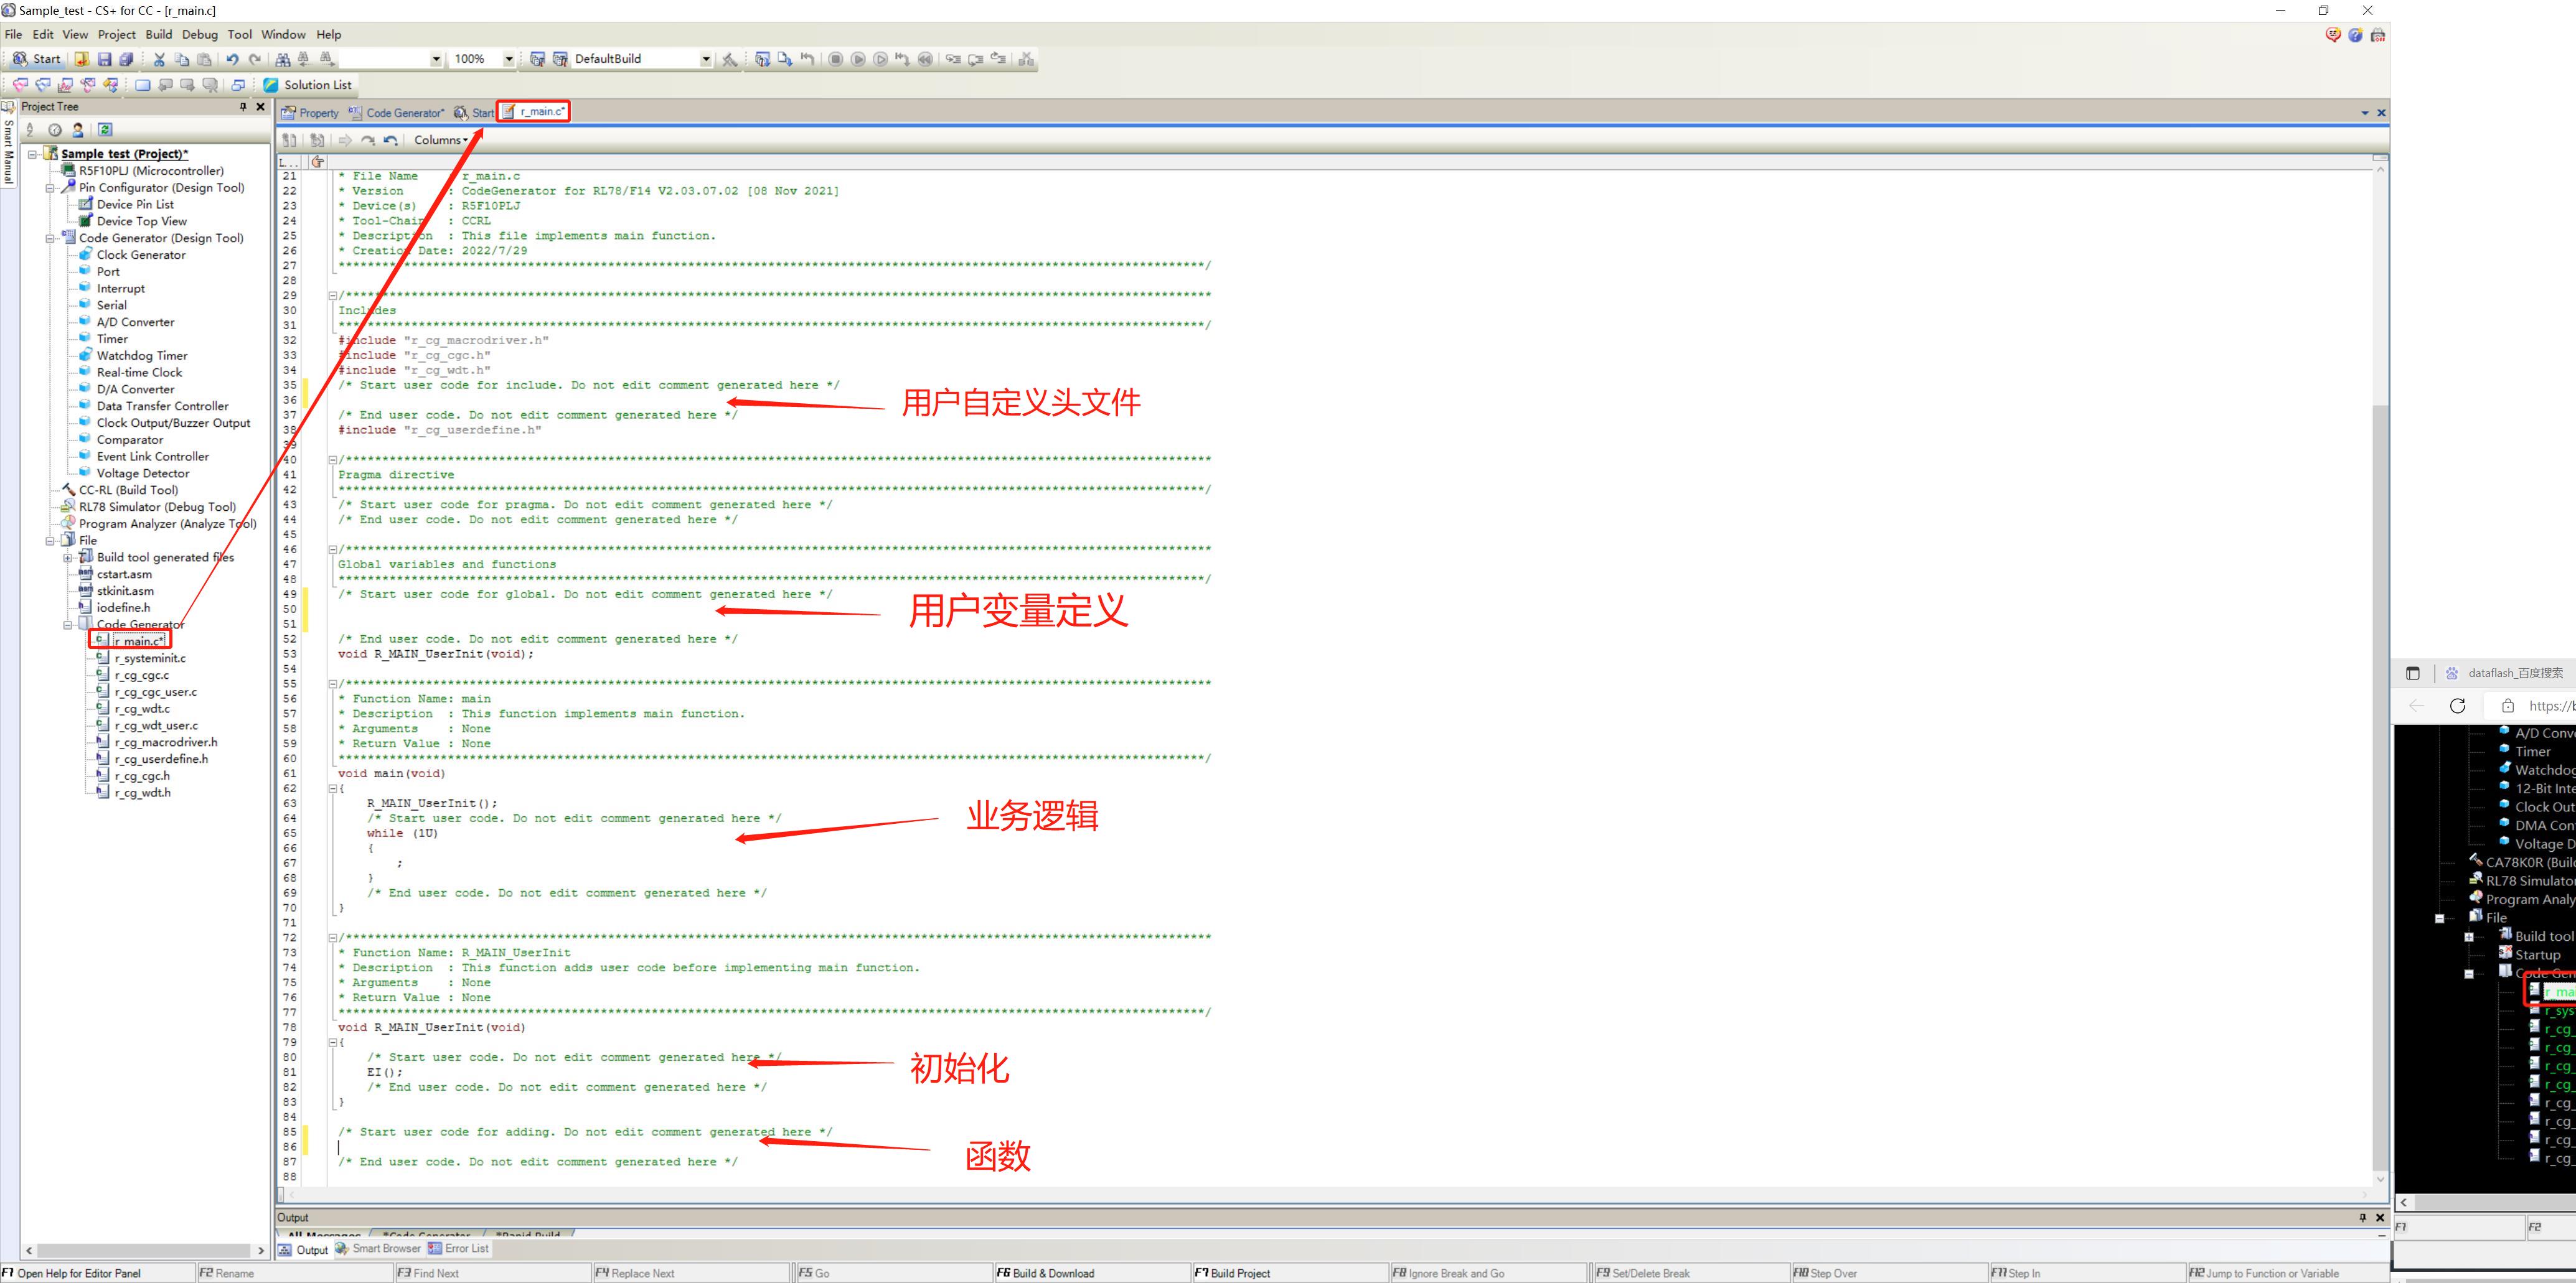Viewport: 2576px width, 1283px height.
Task: Select CC-RL (Build Tool) in the tree
Action: [128, 491]
